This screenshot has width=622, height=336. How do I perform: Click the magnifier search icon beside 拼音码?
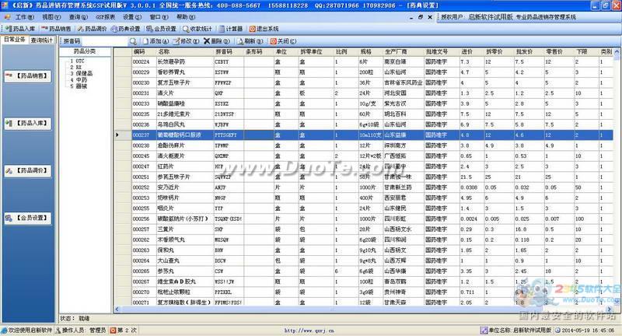(x=133, y=41)
